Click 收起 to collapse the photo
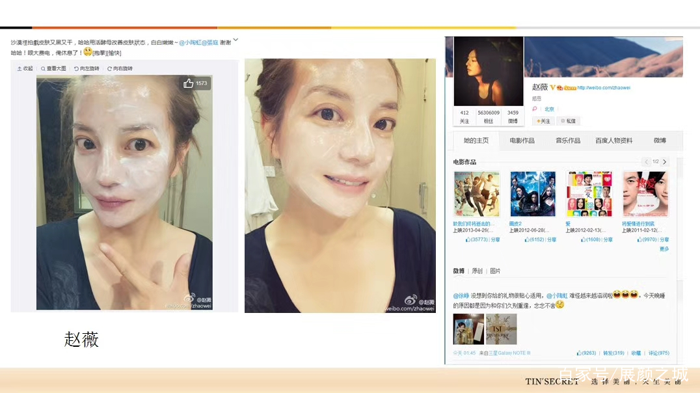The image size is (700, 393). click(25, 68)
